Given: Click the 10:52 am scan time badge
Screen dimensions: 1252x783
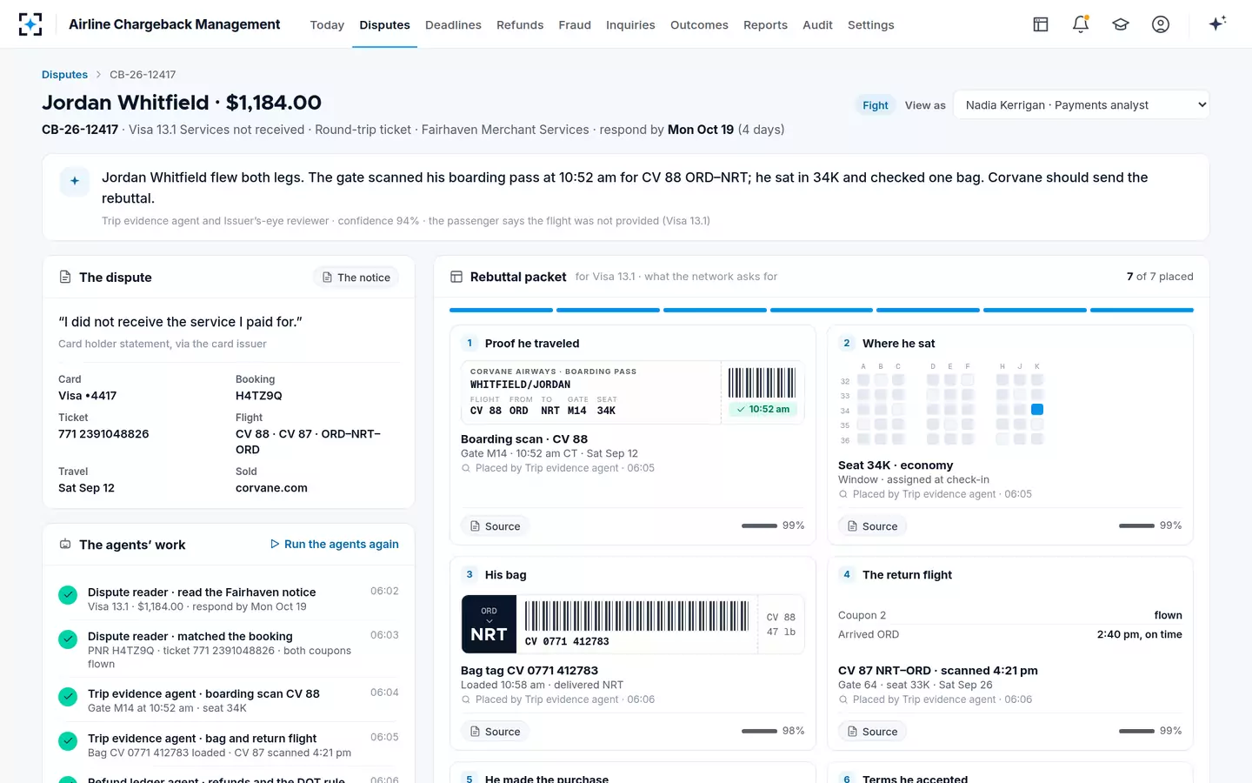Looking at the screenshot, I should point(763,409).
